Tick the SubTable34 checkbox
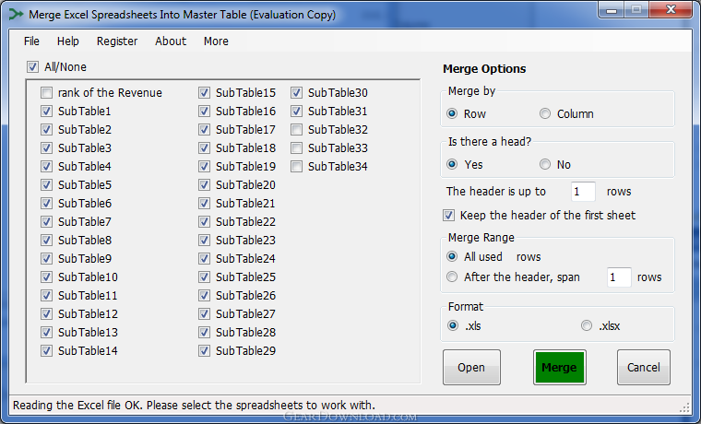Screen dimensions: 701x424 [296, 167]
